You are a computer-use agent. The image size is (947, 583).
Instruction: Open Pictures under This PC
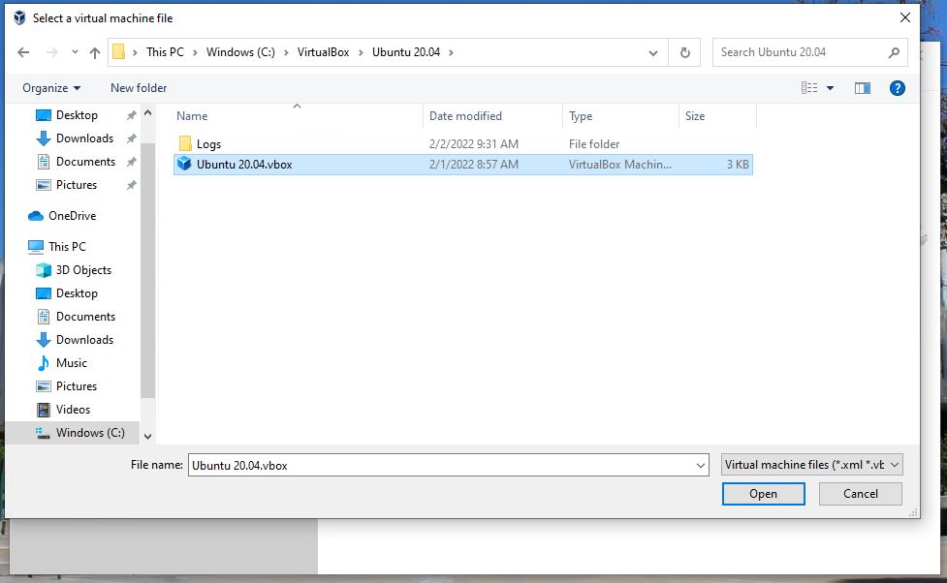pos(77,386)
